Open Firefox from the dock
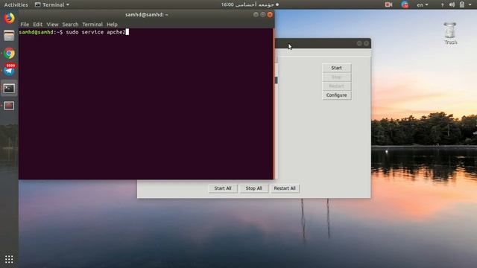The image size is (477, 268). coord(9,18)
